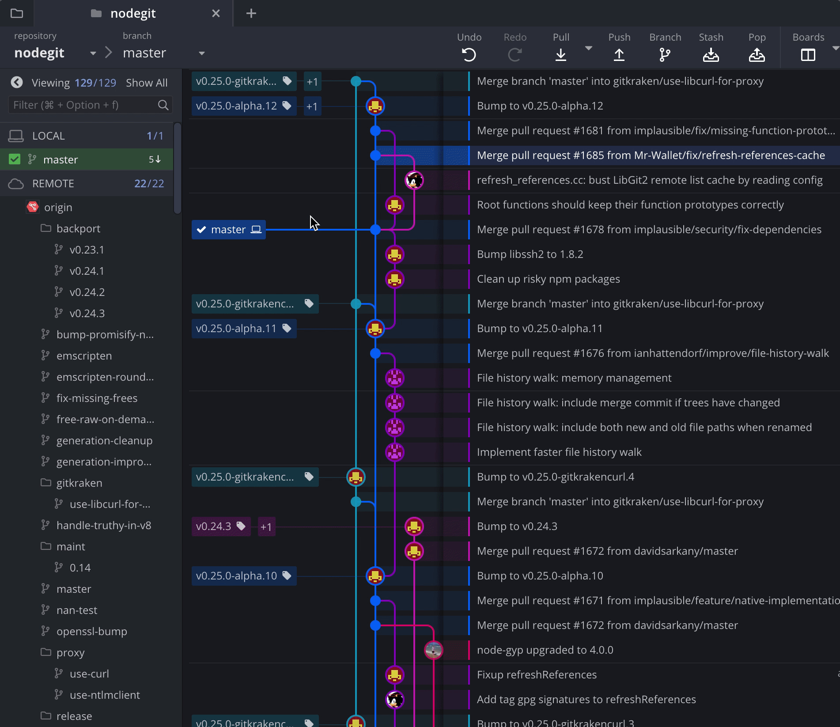840x727 pixels.
Task: Click the Stash icon
Action: tap(711, 54)
